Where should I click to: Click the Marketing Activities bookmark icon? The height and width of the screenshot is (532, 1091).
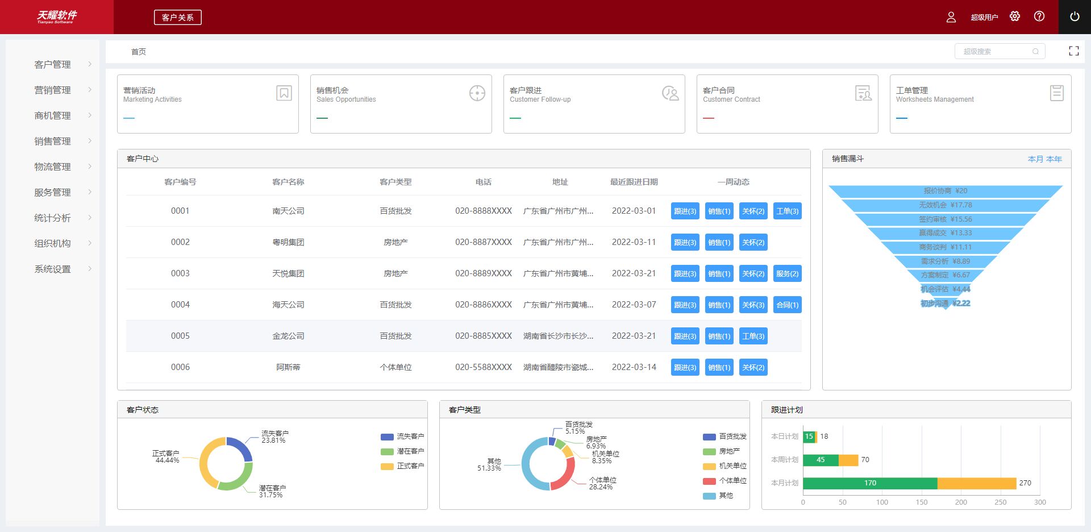click(284, 93)
